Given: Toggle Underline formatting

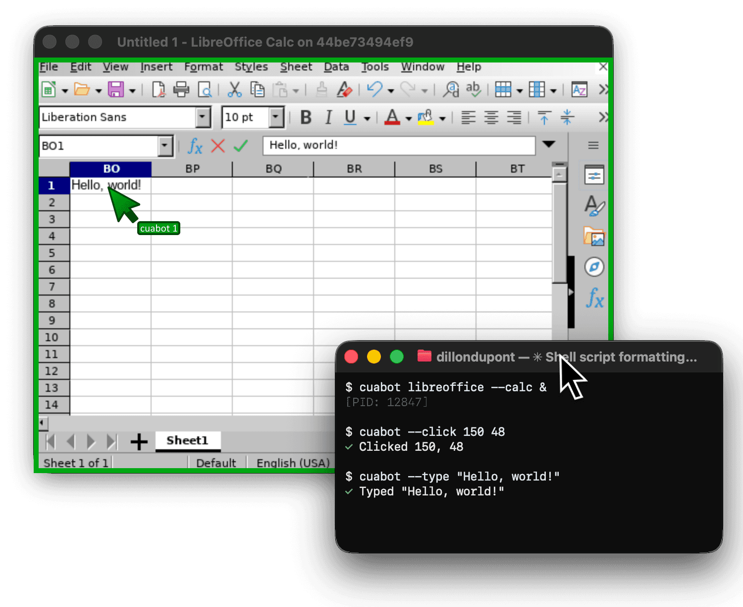Looking at the screenshot, I should pos(350,118).
